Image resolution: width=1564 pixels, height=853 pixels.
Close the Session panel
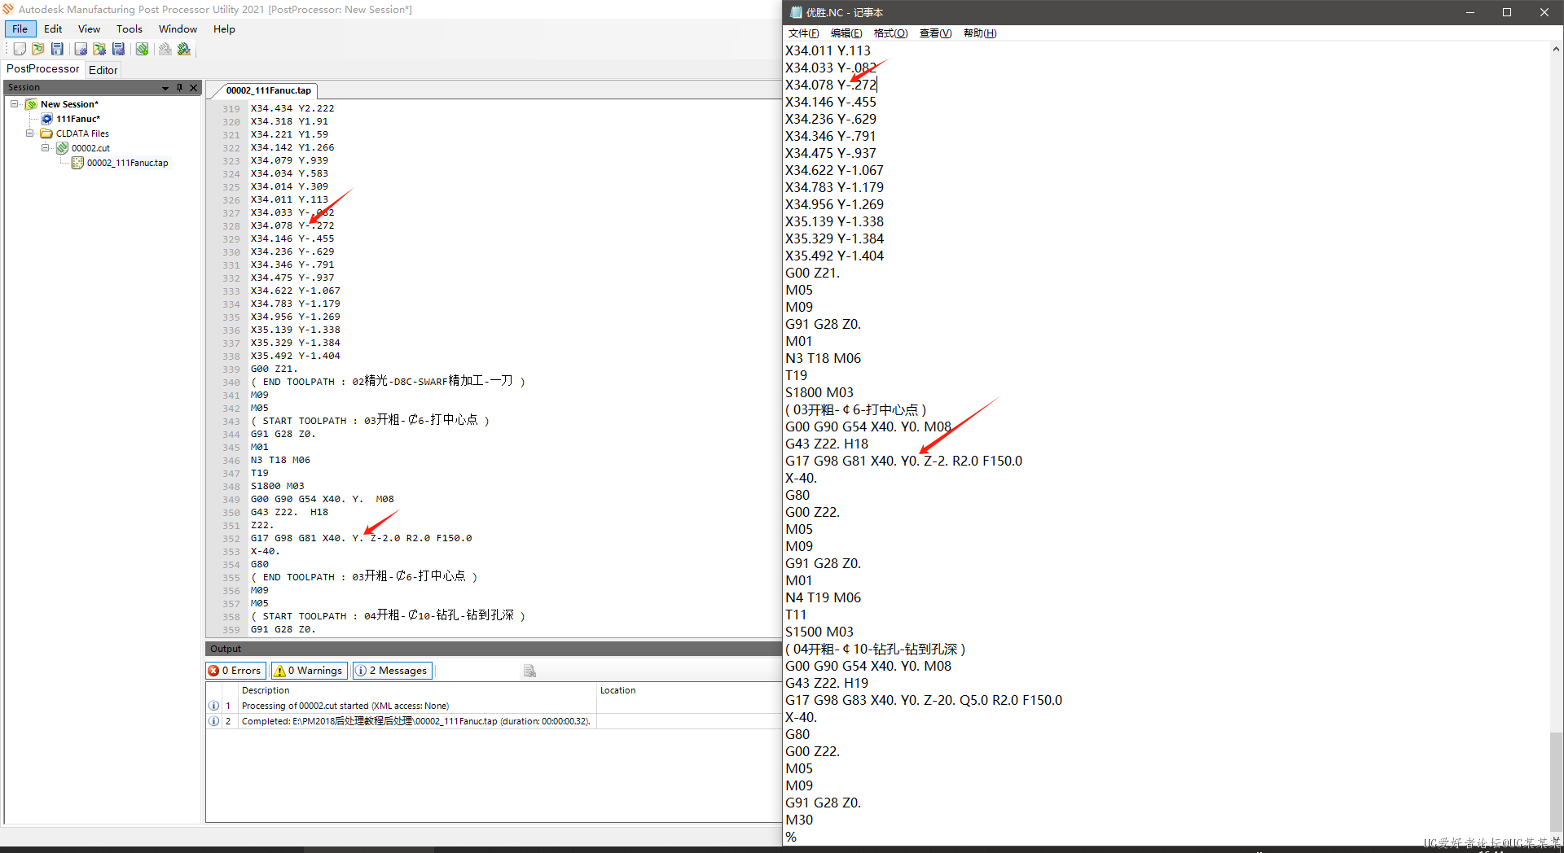(x=194, y=87)
